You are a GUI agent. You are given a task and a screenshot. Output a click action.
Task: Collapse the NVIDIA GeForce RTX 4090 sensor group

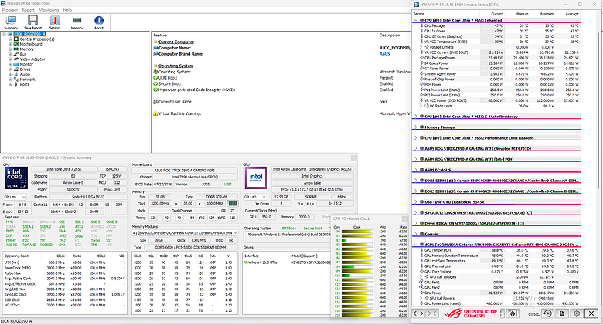coord(416,244)
